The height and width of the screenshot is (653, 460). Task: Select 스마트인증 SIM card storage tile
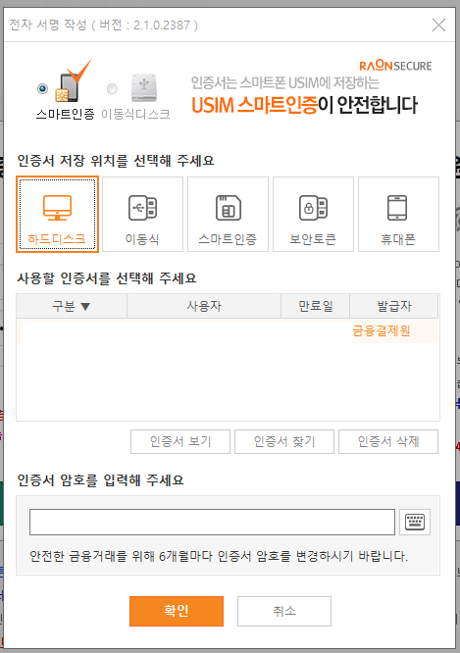pos(228,214)
